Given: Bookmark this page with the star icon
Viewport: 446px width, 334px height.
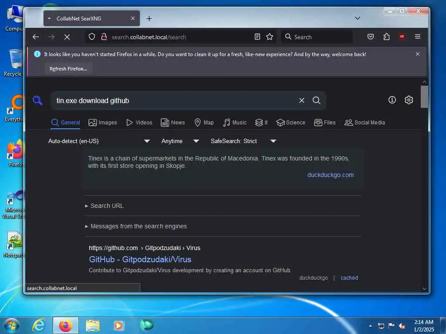Looking at the screenshot, I should [270, 37].
